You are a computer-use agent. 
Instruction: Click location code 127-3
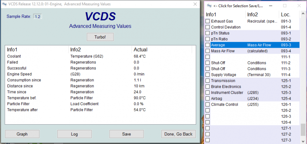(x=286, y=140)
